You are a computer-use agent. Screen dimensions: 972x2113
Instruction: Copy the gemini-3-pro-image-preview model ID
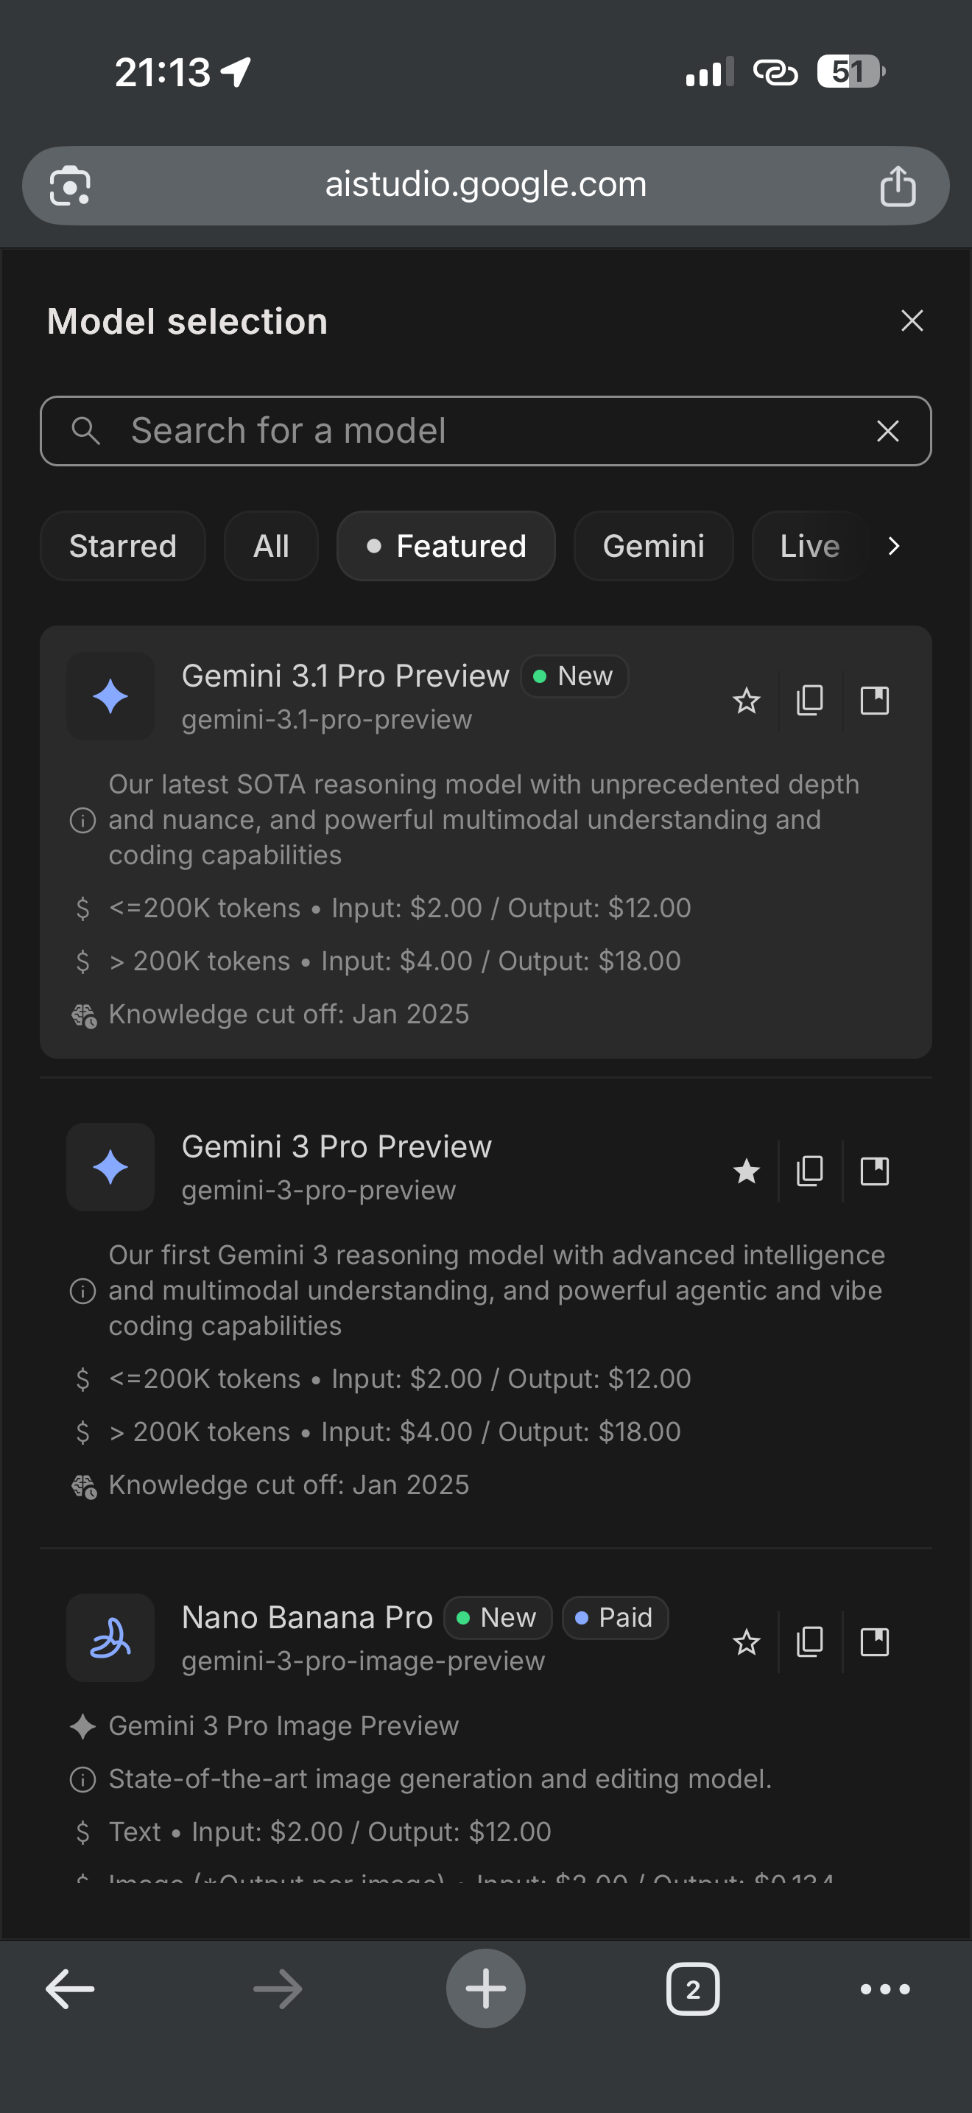810,1642
